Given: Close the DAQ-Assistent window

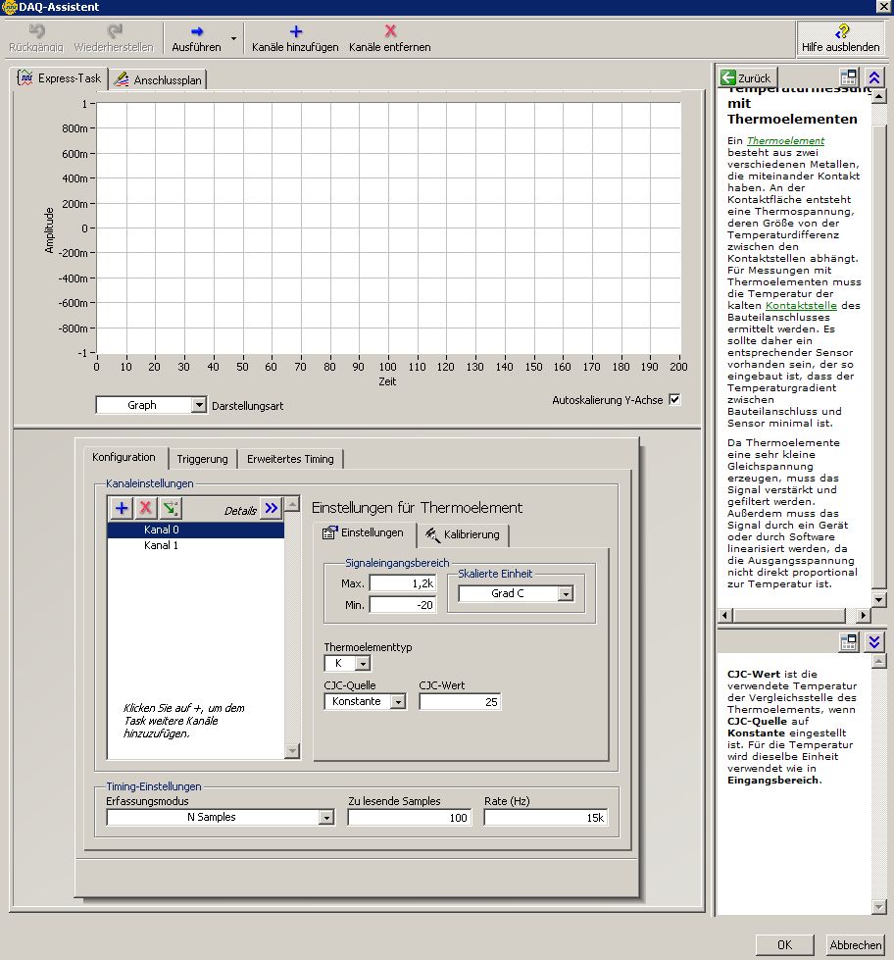Looking at the screenshot, I should pos(883,7).
